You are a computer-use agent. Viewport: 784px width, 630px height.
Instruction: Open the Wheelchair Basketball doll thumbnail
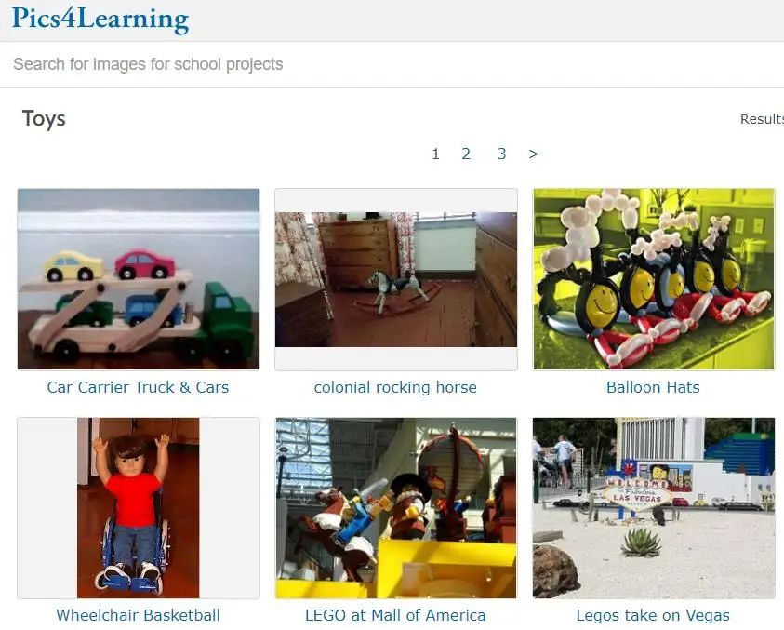[139, 508]
